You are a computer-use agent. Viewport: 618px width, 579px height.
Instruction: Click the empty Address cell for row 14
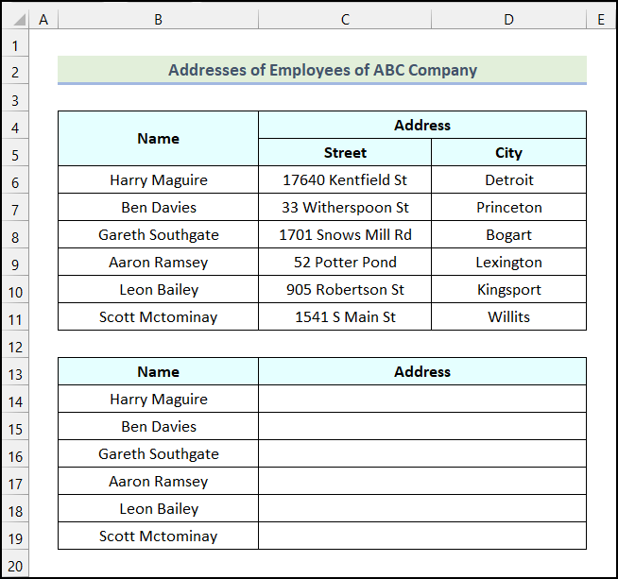pyautogui.click(x=422, y=399)
